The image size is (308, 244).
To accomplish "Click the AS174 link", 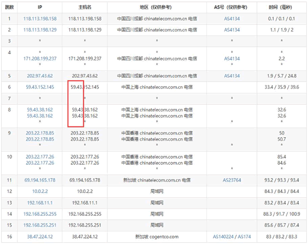I will (245, 237).
